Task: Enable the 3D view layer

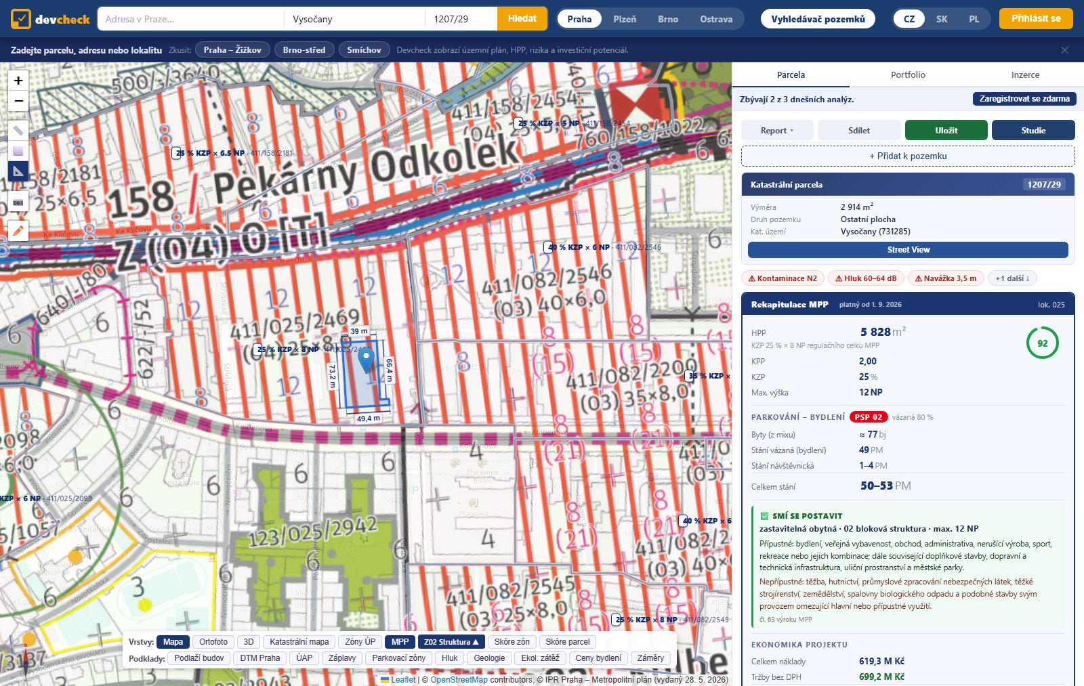Action: tap(249, 642)
